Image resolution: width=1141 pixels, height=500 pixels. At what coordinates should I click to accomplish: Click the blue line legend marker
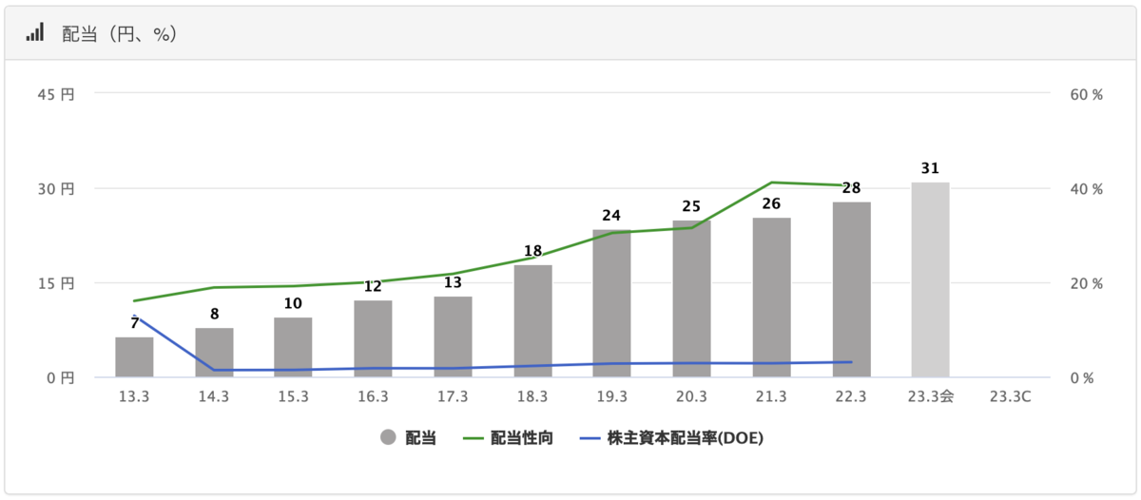[590, 437]
